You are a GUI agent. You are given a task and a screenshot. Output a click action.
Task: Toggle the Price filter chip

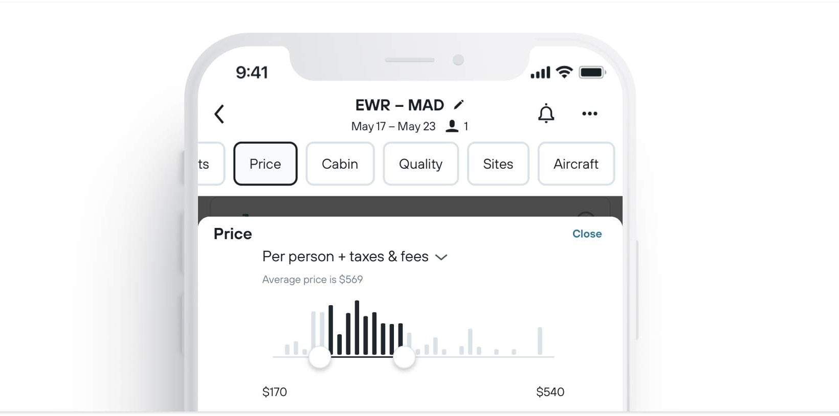[x=265, y=164]
